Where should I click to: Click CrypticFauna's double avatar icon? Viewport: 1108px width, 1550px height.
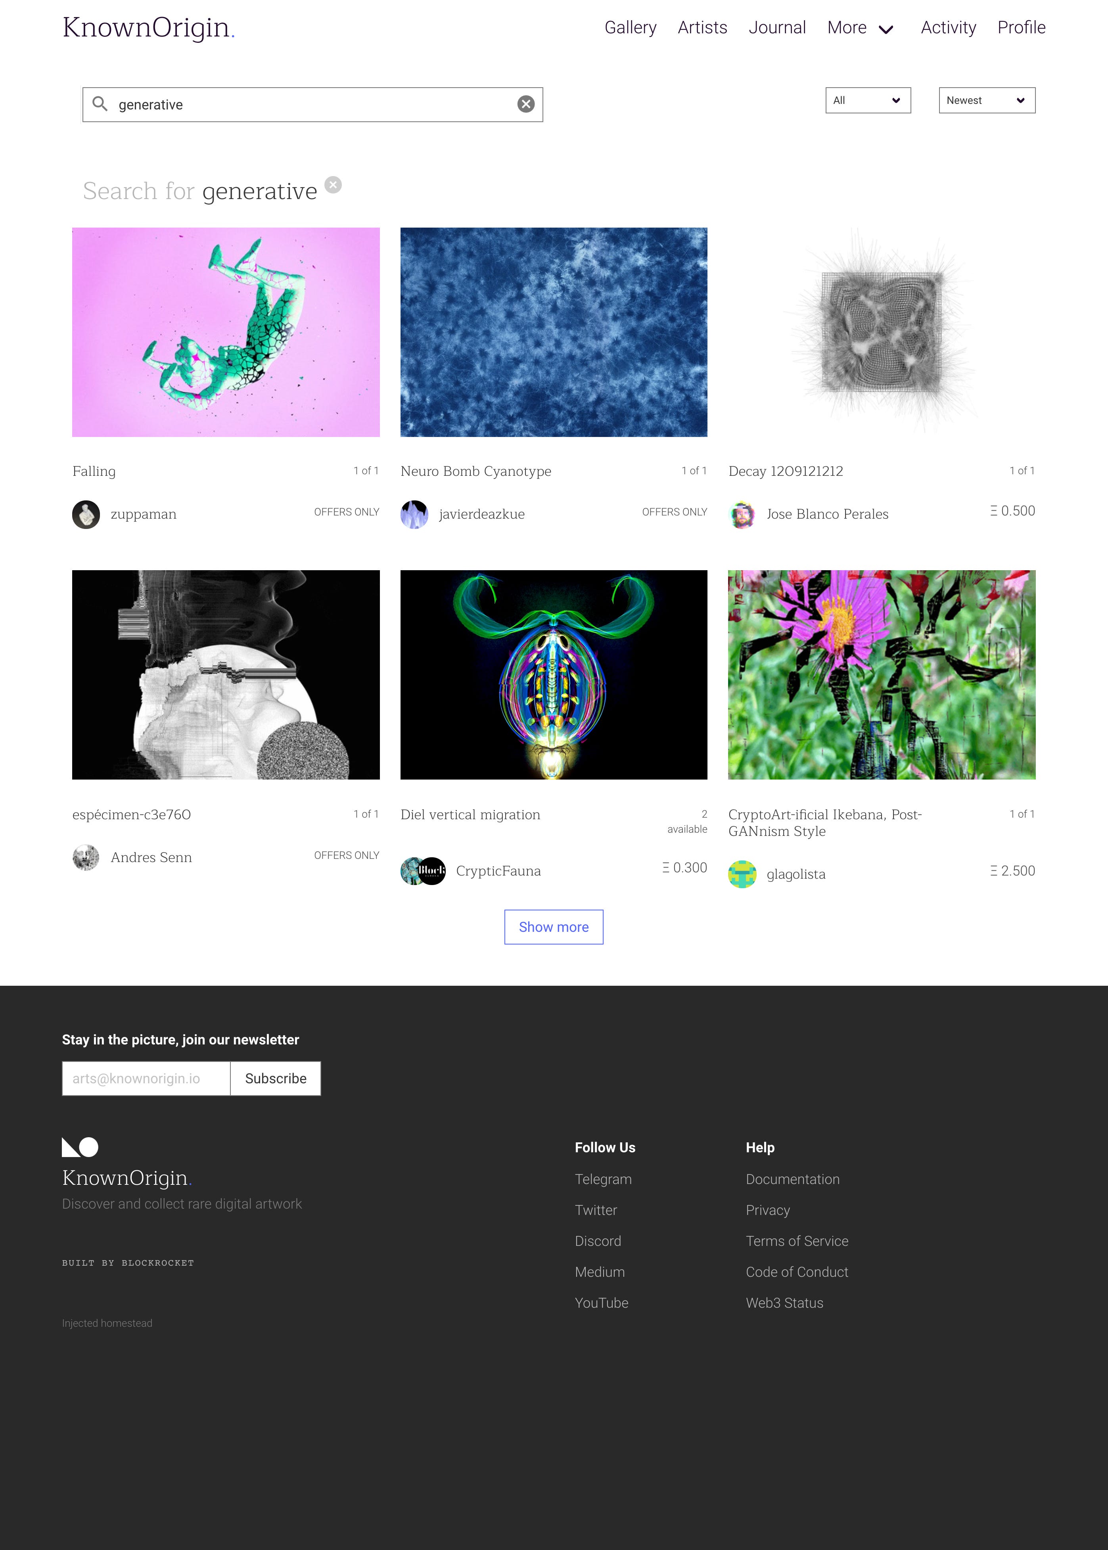(x=423, y=871)
